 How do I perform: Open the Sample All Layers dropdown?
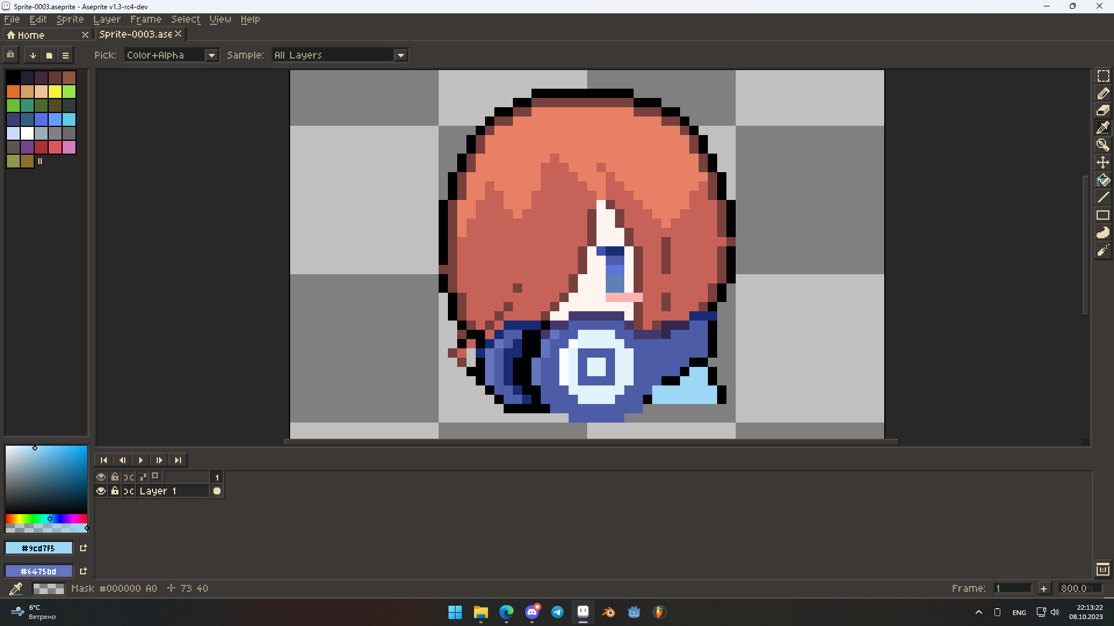pyautogui.click(x=401, y=55)
